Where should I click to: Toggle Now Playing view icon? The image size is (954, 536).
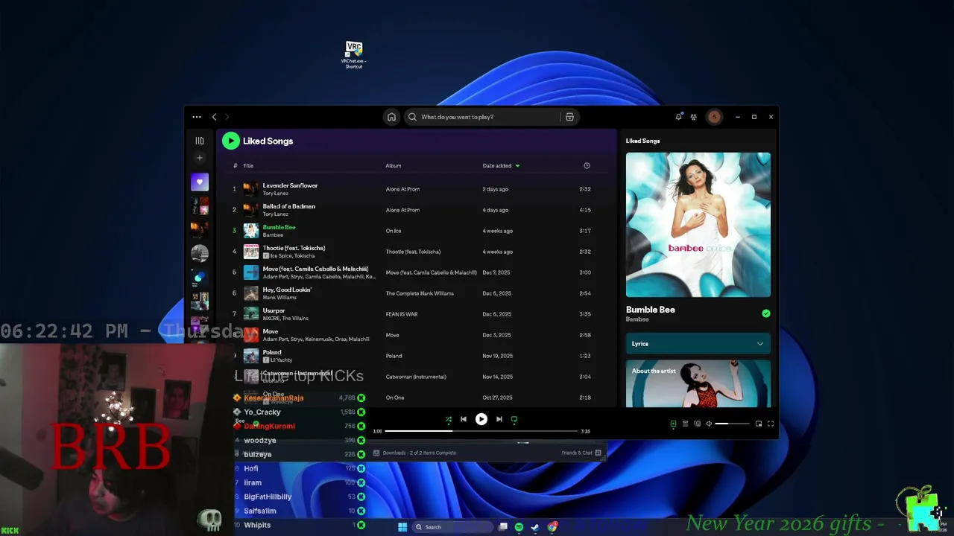[673, 424]
